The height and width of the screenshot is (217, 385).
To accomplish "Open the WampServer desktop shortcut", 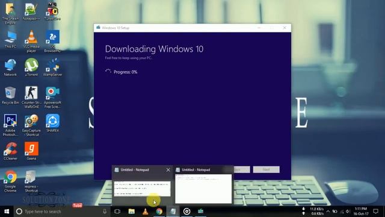I will 52,68.
